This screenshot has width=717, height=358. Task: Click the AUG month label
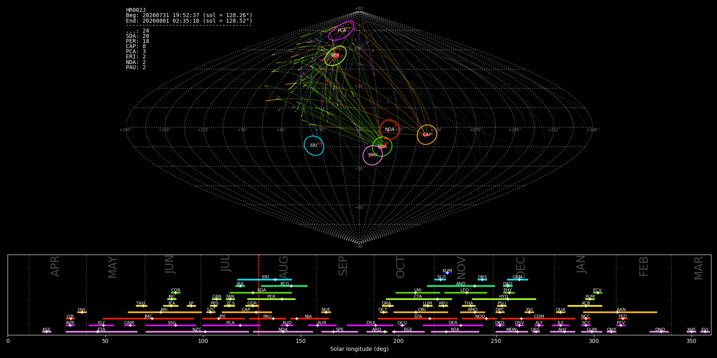pos(283,268)
